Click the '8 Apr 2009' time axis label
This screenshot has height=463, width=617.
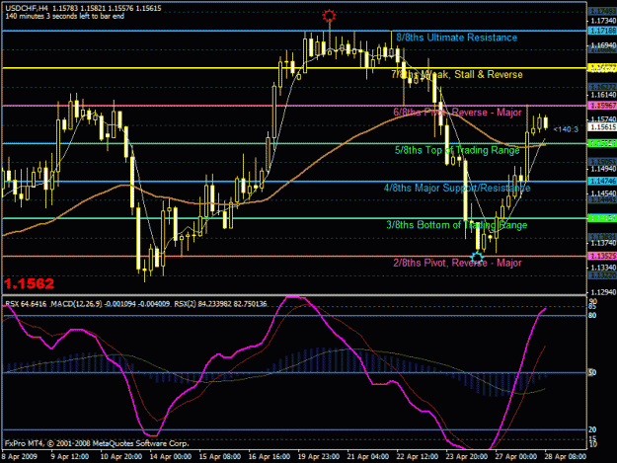pyautogui.click(x=20, y=457)
